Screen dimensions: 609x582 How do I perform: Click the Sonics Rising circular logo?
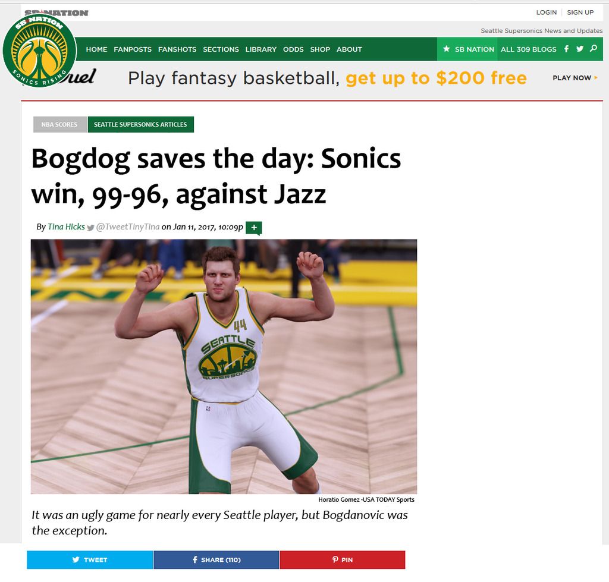39,51
